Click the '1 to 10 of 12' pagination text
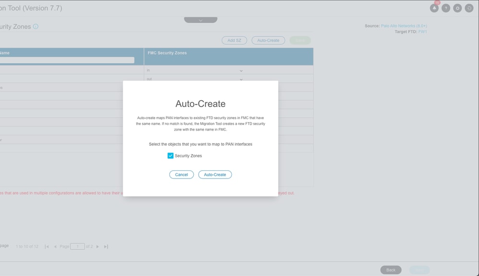The width and height of the screenshot is (479, 276). (x=27, y=246)
